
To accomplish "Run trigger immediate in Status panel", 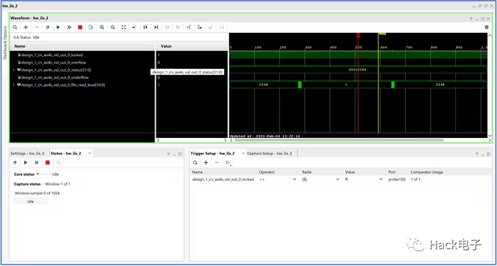I will 36,163.
